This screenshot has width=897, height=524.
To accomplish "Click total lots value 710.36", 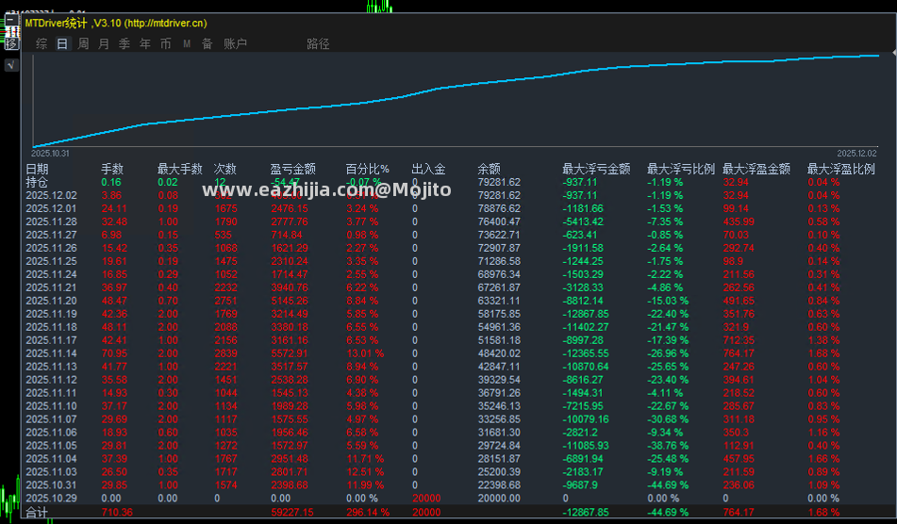I will point(117,512).
